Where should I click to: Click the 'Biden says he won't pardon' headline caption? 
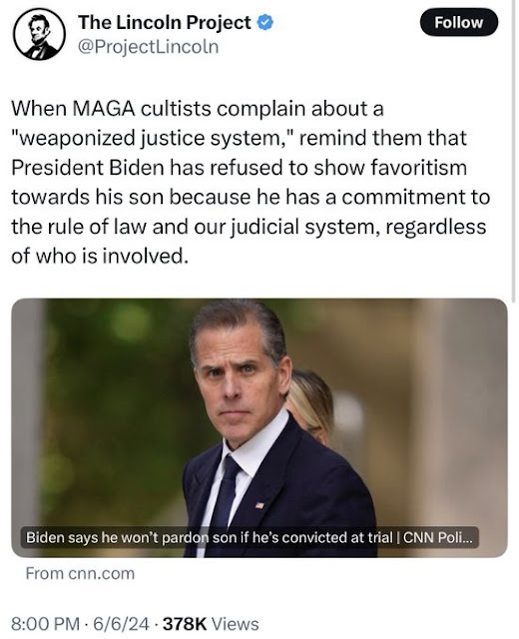click(250, 537)
